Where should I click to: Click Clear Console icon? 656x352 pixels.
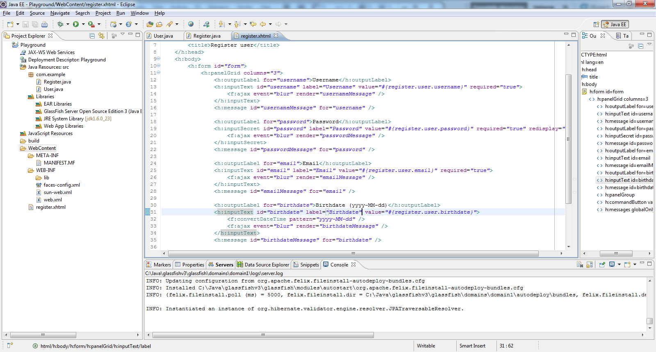(x=580, y=265)
